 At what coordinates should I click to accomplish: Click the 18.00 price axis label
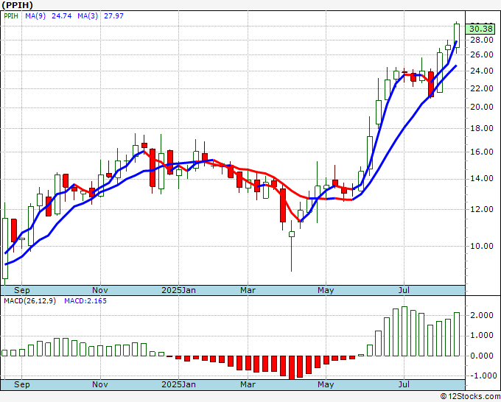click(x=482, y=128)
